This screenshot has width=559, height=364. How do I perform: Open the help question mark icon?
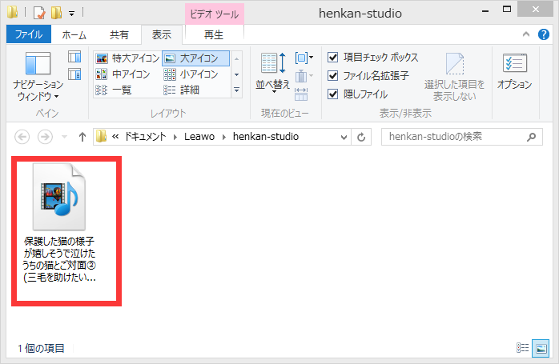(544, 34)
